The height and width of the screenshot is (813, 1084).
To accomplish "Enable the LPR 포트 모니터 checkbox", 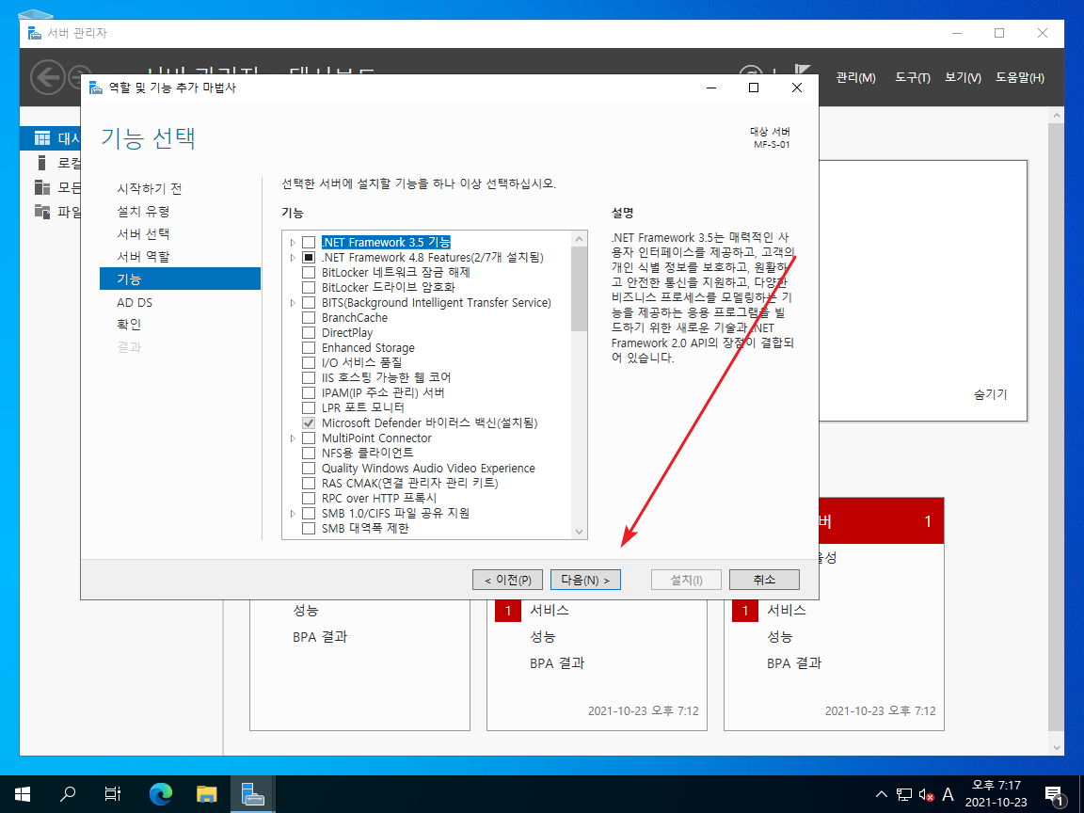I will point(309,407).
